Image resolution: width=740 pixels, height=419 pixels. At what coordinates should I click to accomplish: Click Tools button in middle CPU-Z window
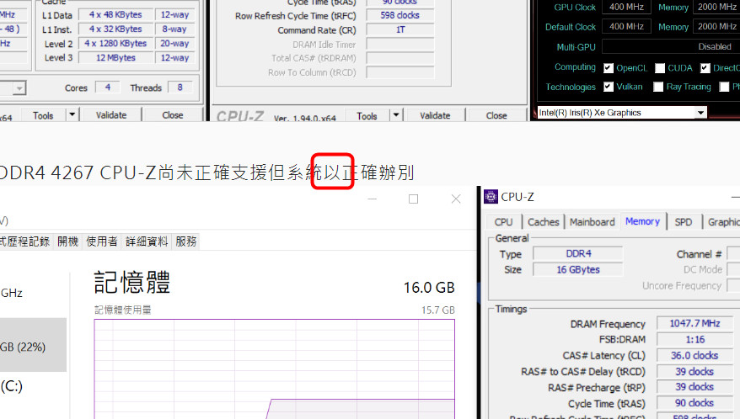point(367,115)
